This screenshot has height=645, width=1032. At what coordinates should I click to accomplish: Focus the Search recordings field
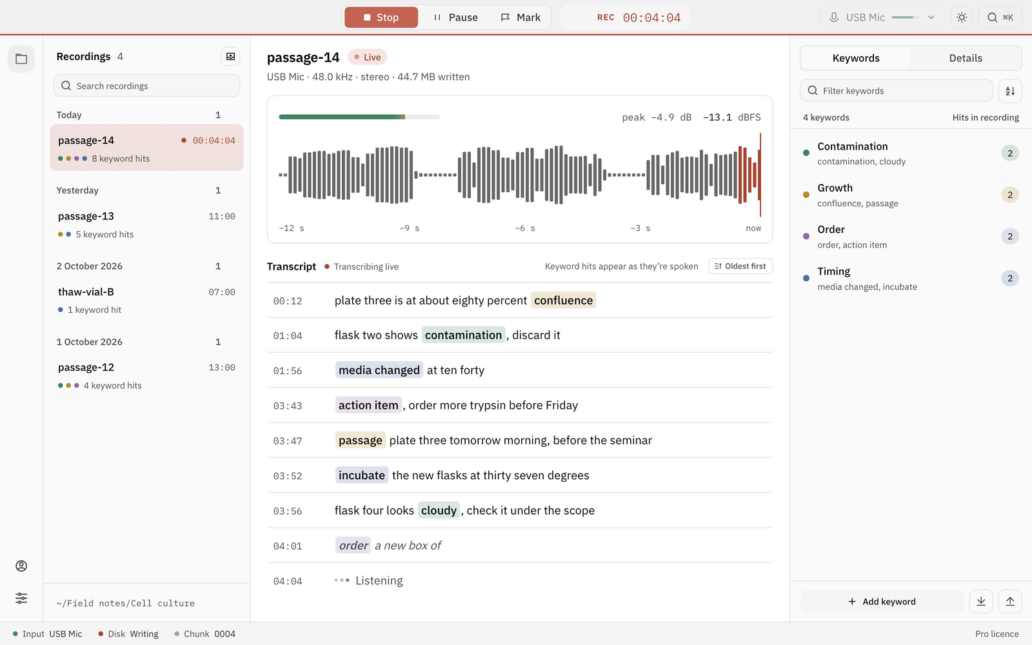[147, 86]
